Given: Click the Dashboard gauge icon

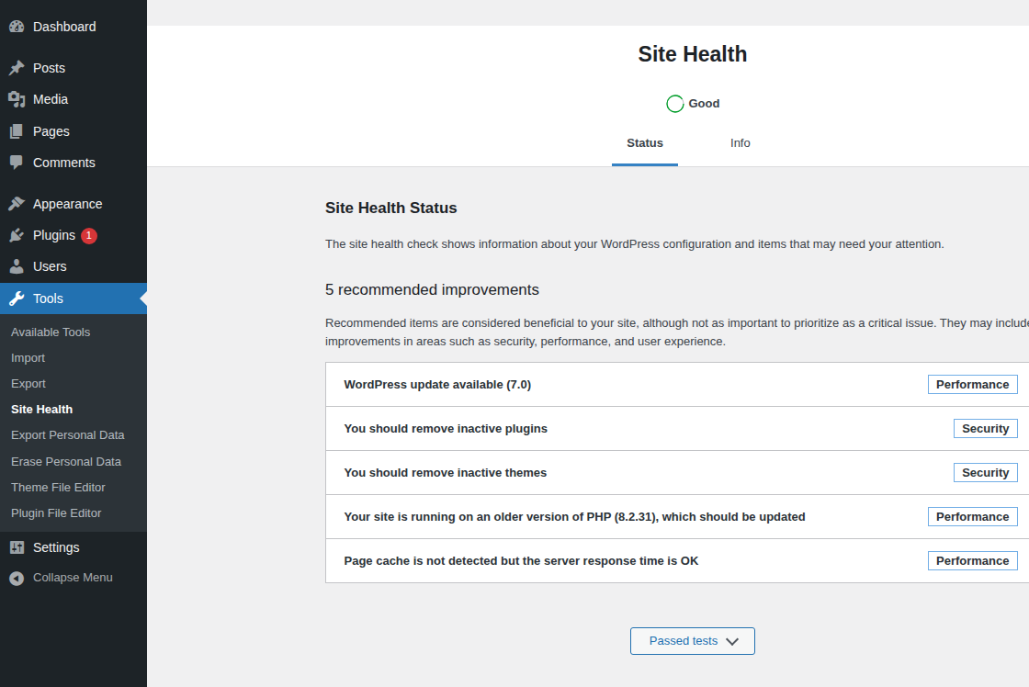Looking at the screenshot, I should point(17,27).
